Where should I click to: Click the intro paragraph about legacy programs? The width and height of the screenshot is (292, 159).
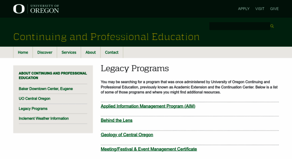click(x=189, y=87)
